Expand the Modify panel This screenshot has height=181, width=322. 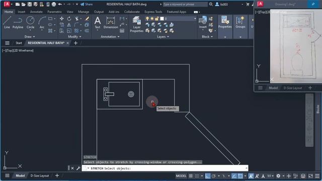74,37
